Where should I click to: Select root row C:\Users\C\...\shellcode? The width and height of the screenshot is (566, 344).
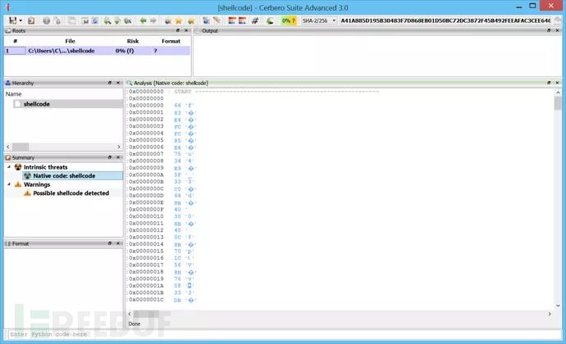[97, 51]
